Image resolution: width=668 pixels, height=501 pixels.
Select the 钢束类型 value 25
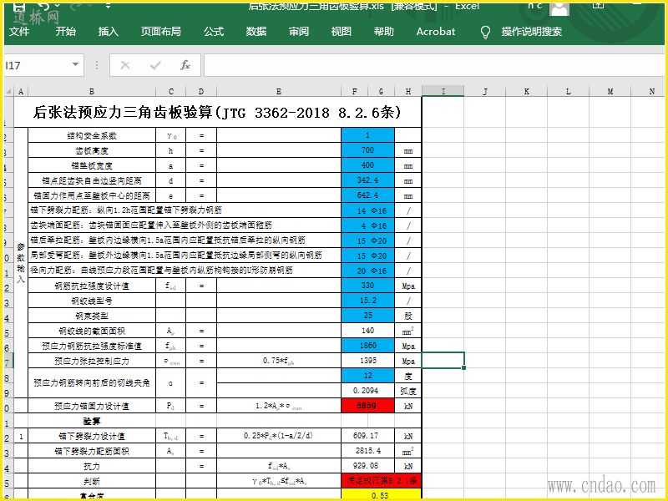[367, 316]
